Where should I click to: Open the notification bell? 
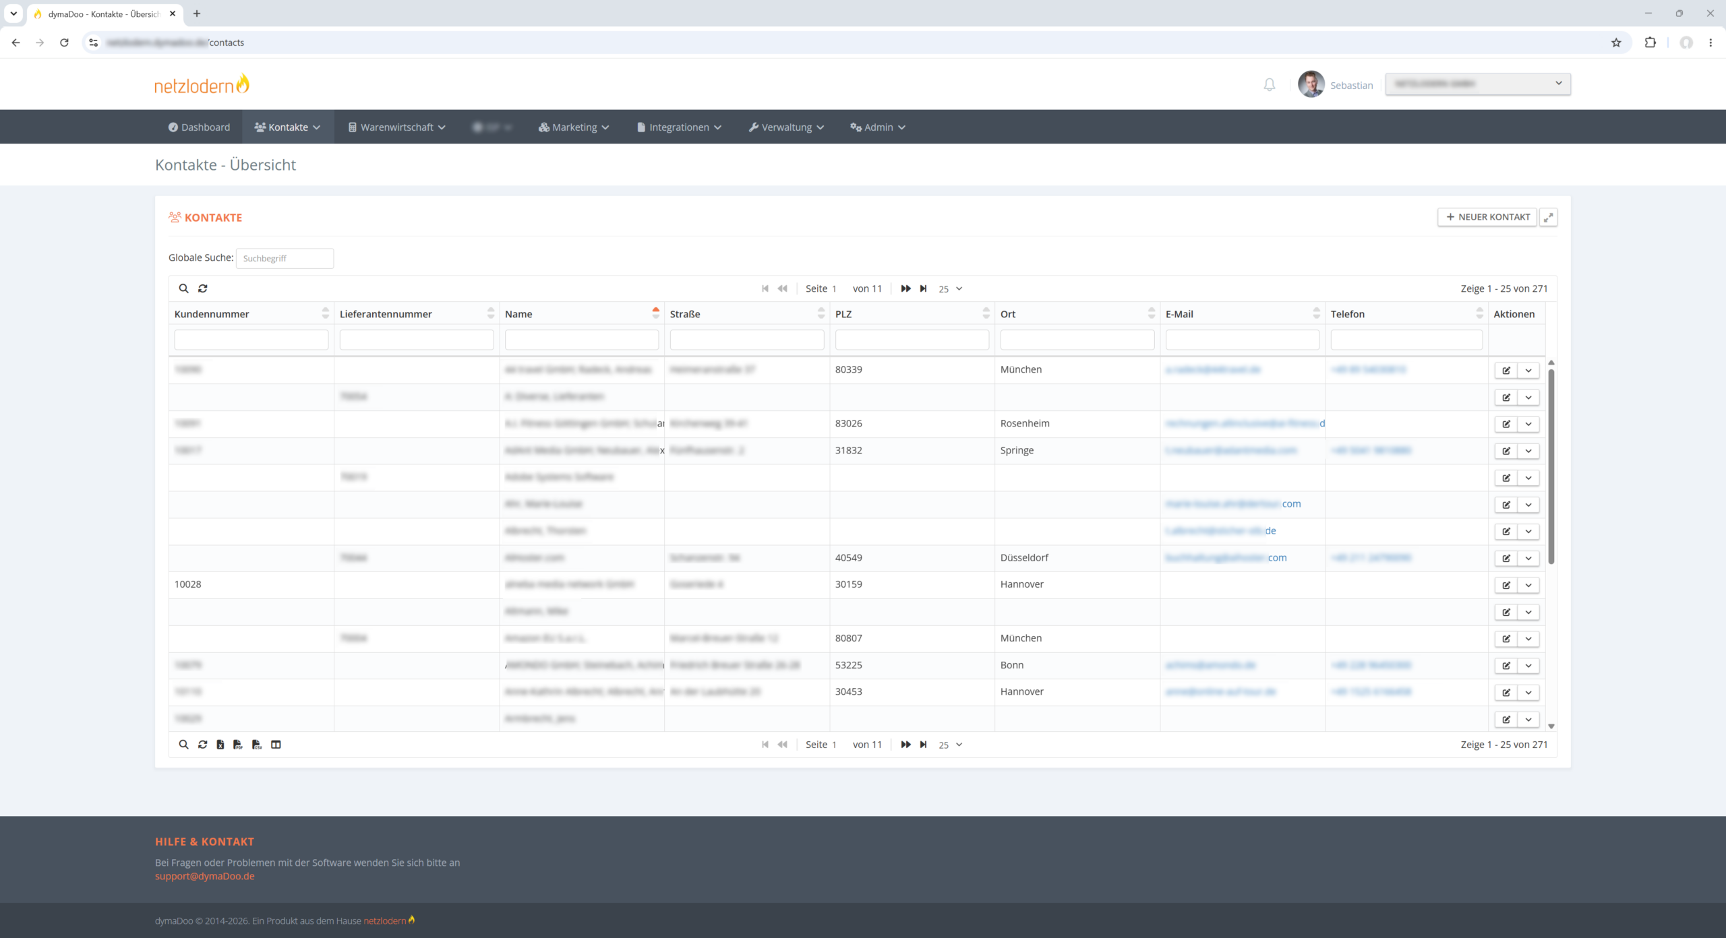click(x=1270, y=85)
